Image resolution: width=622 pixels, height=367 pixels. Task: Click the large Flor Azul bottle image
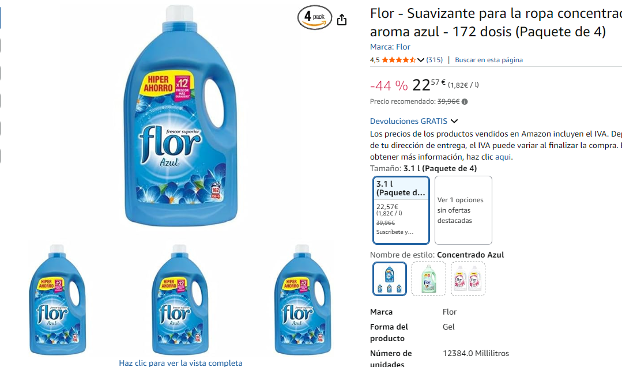[x=181, y=116]
